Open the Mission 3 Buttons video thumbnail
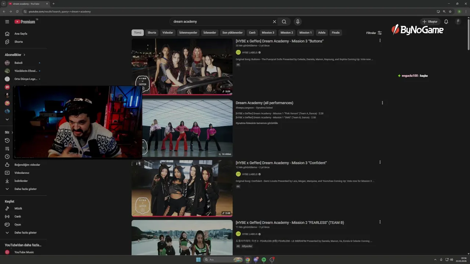Screen dimensions: 470x264 [182, 66]
